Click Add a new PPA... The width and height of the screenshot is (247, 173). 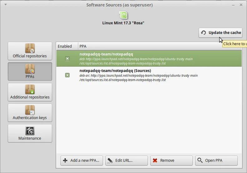(82, 161)
